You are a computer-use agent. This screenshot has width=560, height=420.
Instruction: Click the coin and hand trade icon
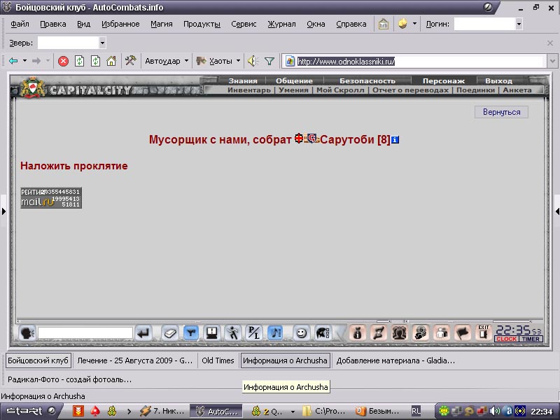[x=421, y=334]
